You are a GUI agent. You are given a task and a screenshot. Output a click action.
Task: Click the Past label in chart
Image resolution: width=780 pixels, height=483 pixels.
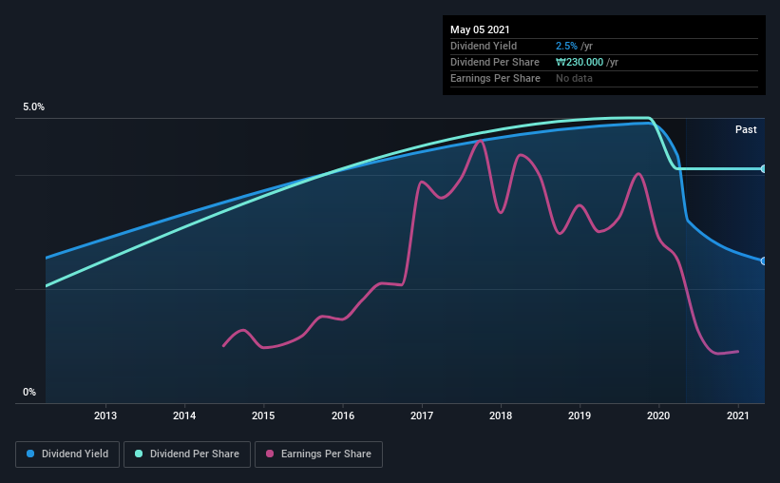[746, 129]
